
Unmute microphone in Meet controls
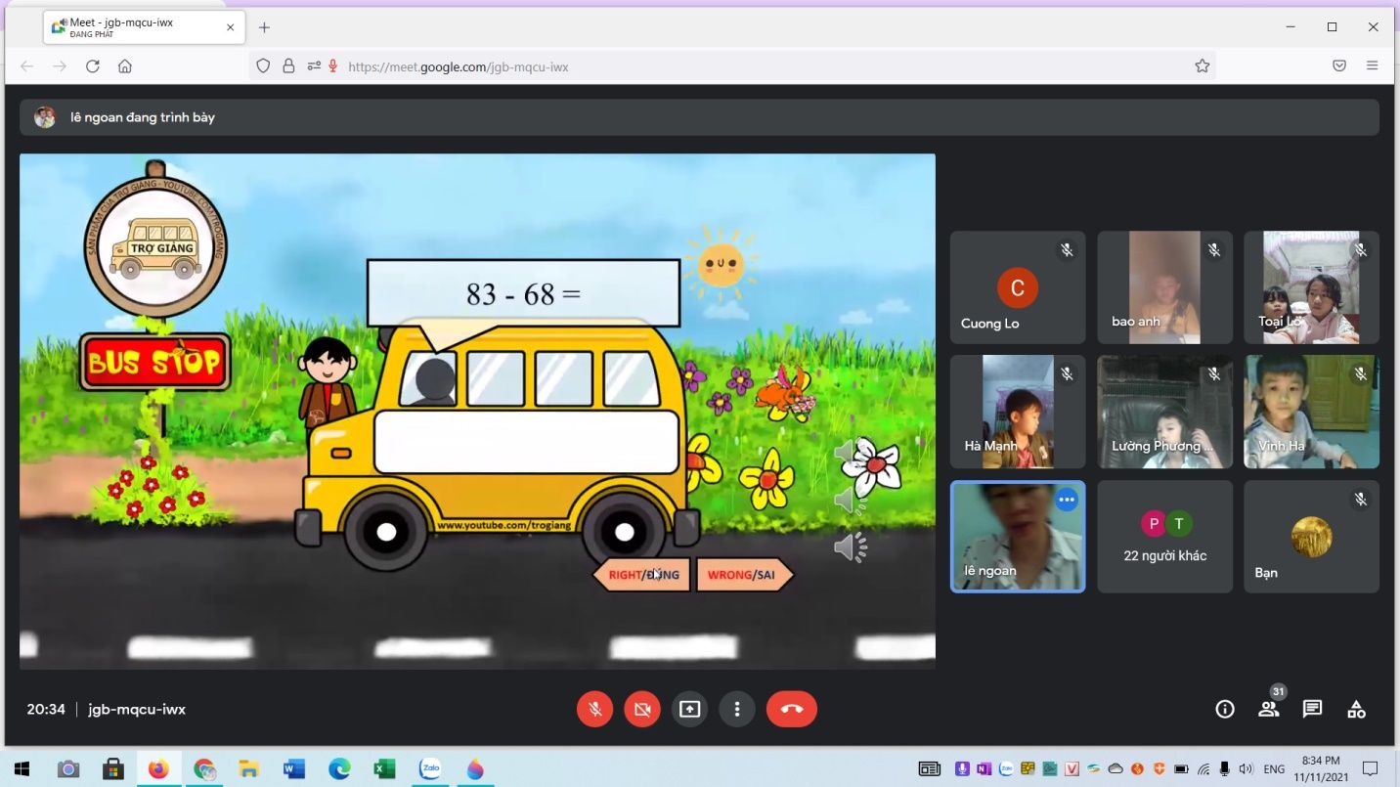click(594, 709)
